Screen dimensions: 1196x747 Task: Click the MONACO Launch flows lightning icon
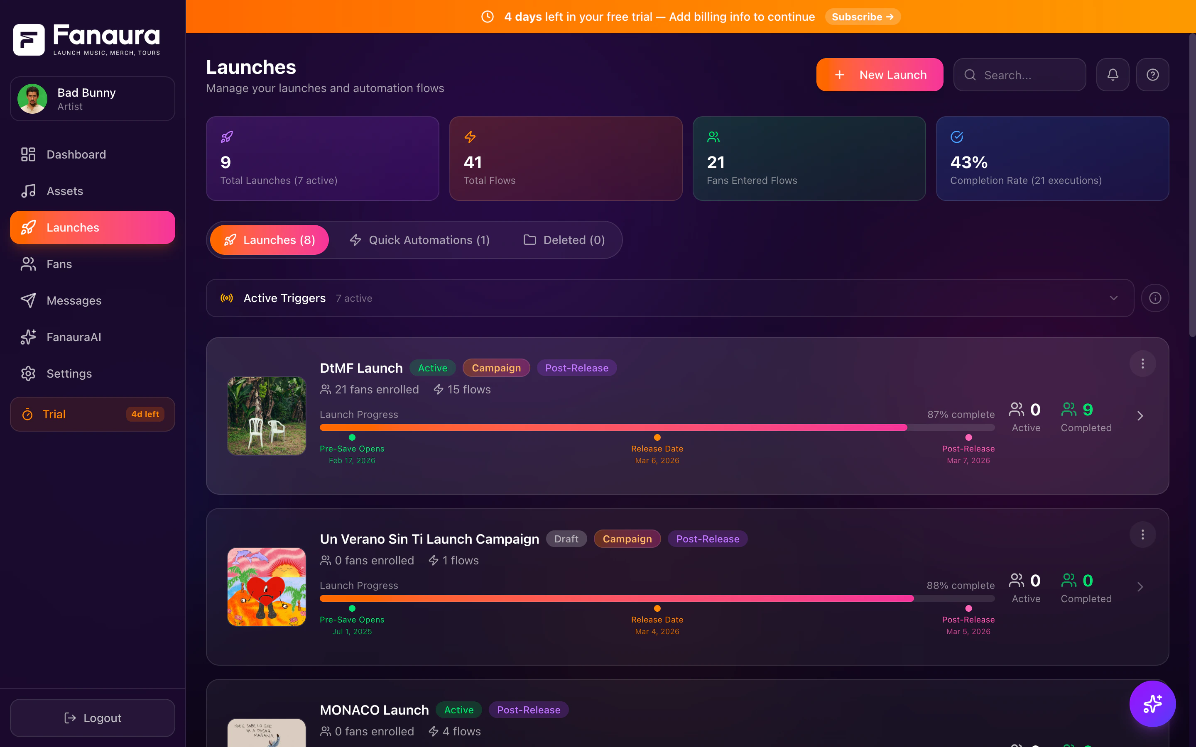tap(434, 731)
